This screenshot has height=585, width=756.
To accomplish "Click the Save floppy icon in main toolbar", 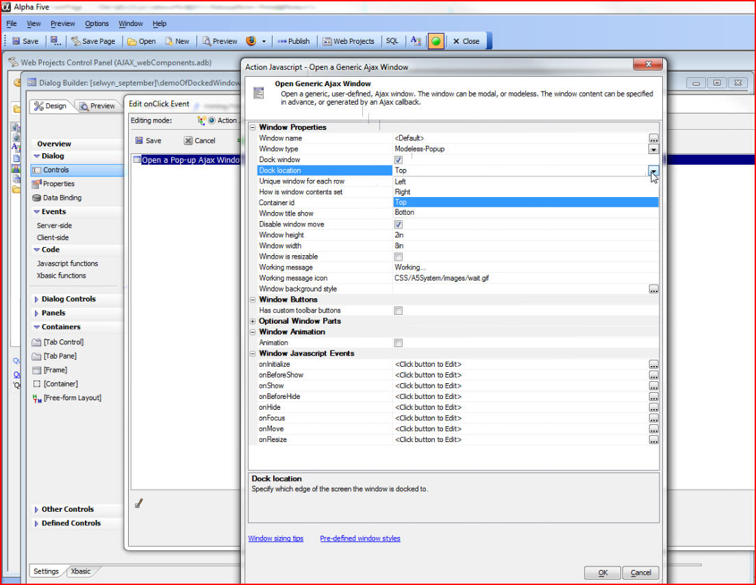I will pos(16,41).
